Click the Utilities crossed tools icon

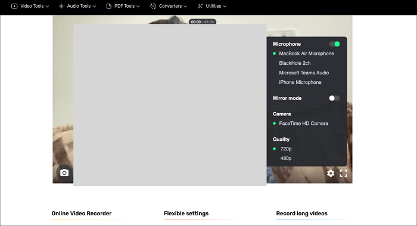(200, 6)
